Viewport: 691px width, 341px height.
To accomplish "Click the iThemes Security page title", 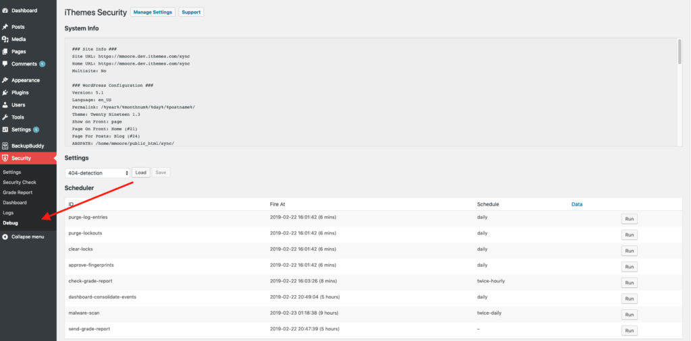I will [96, 13].
